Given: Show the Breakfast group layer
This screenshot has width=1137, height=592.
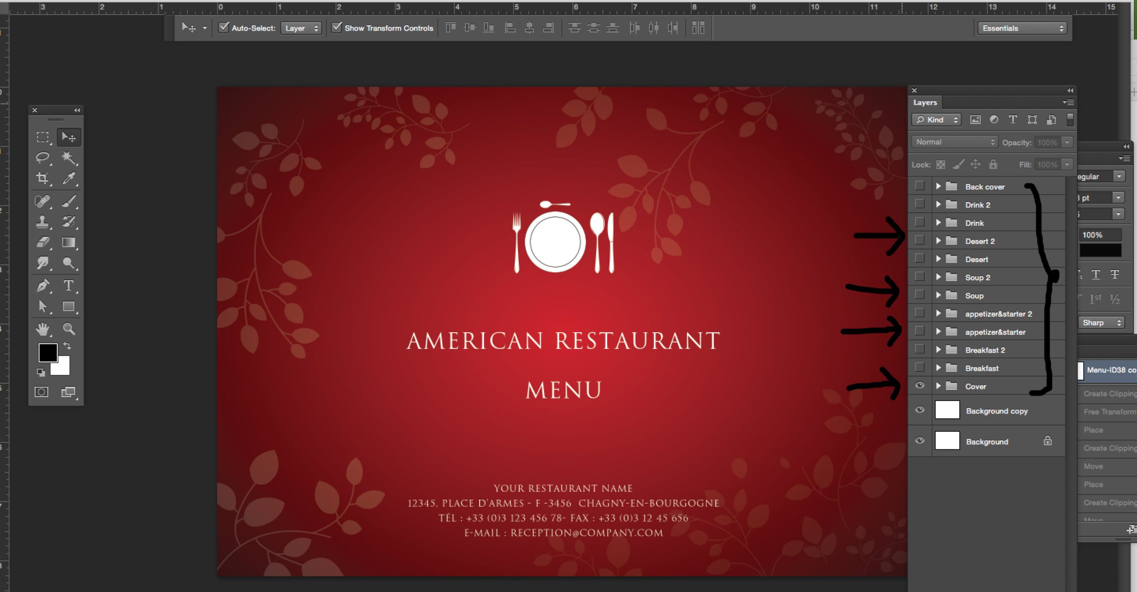Looking at the screenshot, I should (x=920, y=367).
